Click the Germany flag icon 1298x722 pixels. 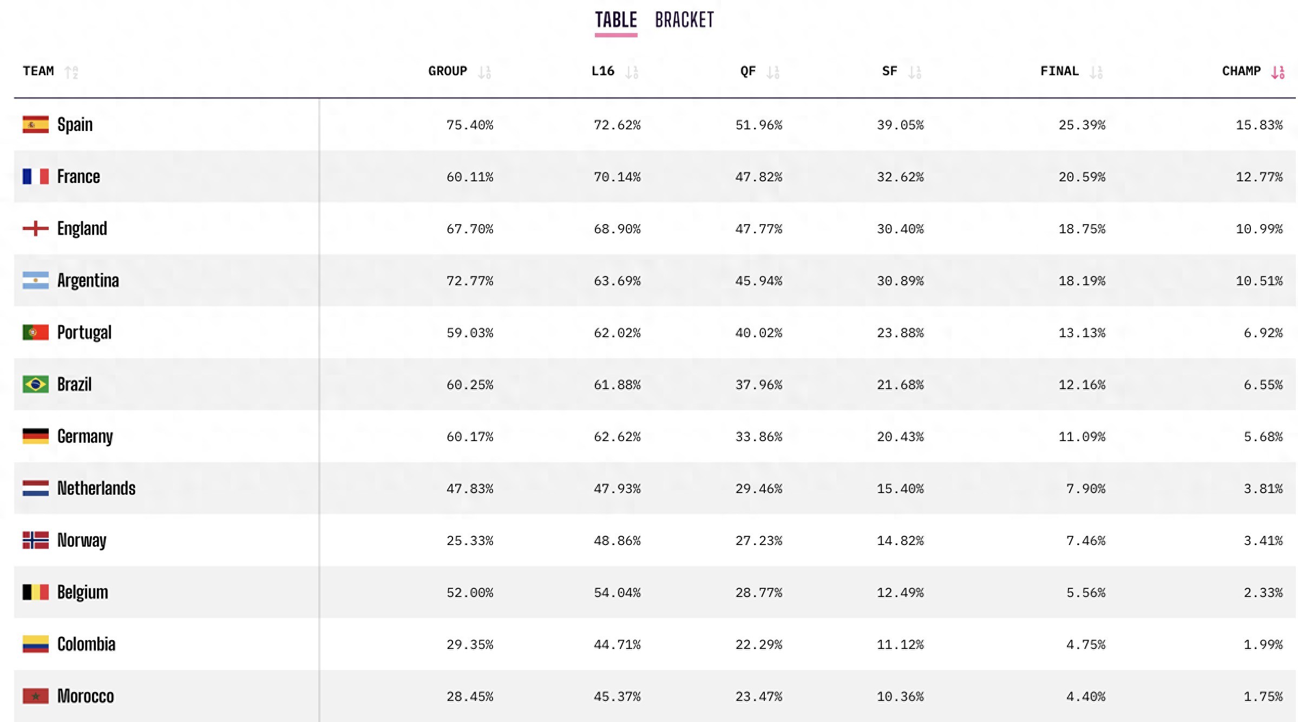tap(35, 437)
